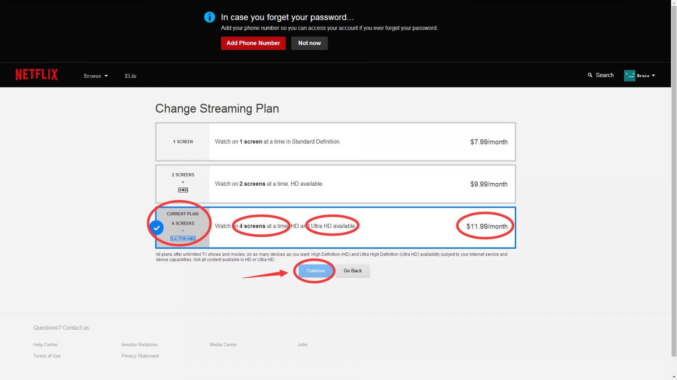The image size is (677, 380).
Task: Click the $7.99/month price
Action: pos(489,142)
